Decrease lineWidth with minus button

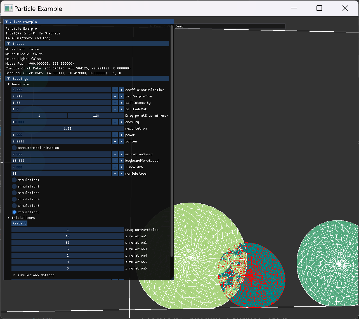click(115, 167)
